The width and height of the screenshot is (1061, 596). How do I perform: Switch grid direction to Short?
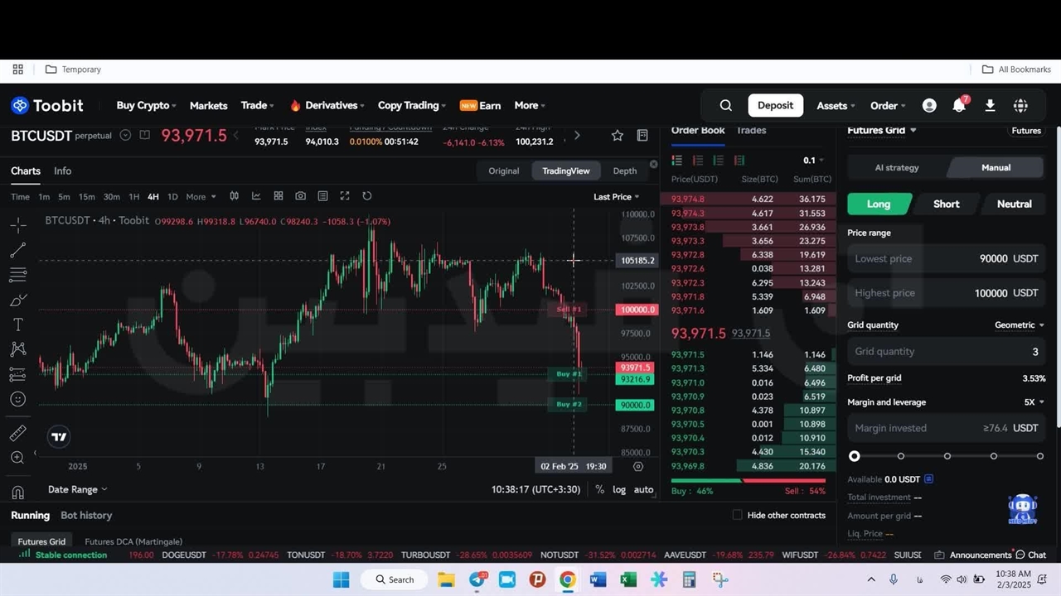point(946,204)
